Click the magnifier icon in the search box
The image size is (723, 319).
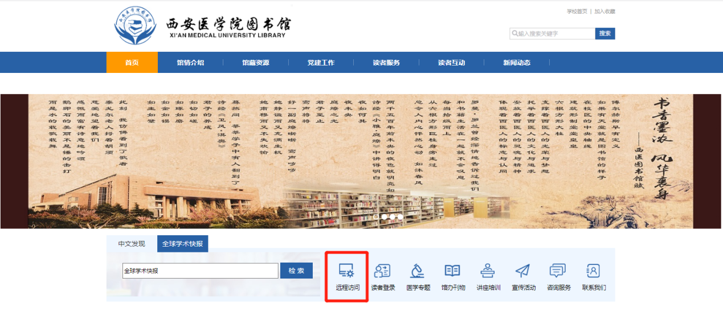514,34
